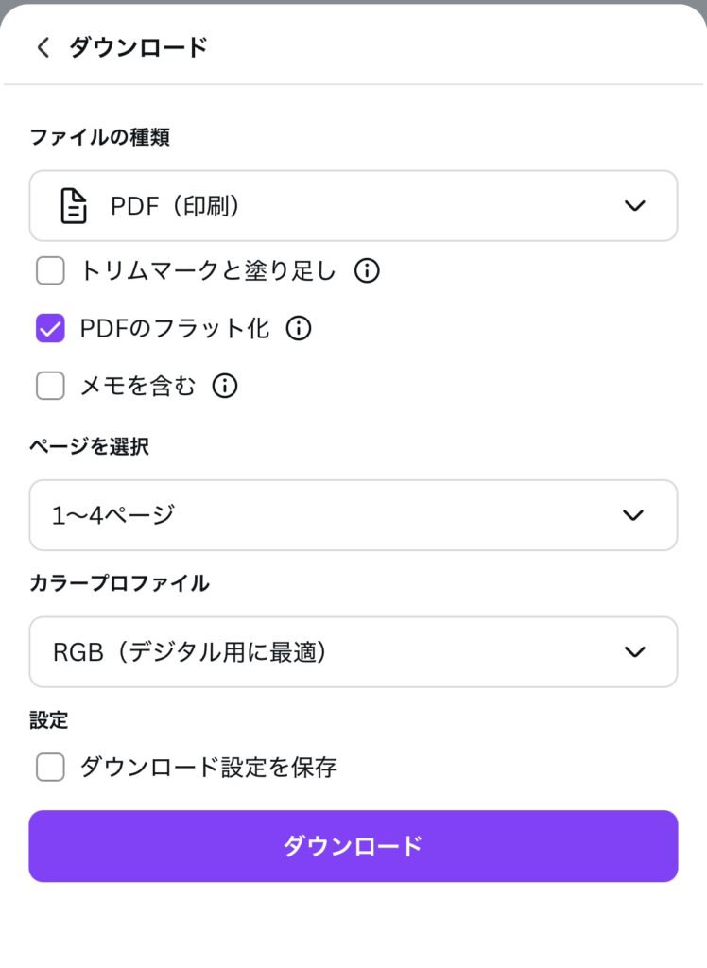Open RGB（デジタル用に最適）color profile dropdown
The height and width of the screenshot is (968, 707).
(353, 652)
